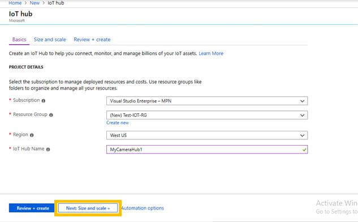358x222 pixels.
Task: Click the Next: Size and scale button
Action: 88,208
